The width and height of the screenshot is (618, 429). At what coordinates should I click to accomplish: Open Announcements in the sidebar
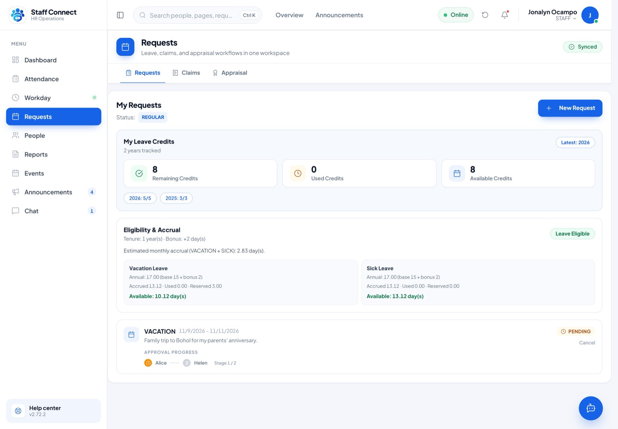tap(54, 192)
